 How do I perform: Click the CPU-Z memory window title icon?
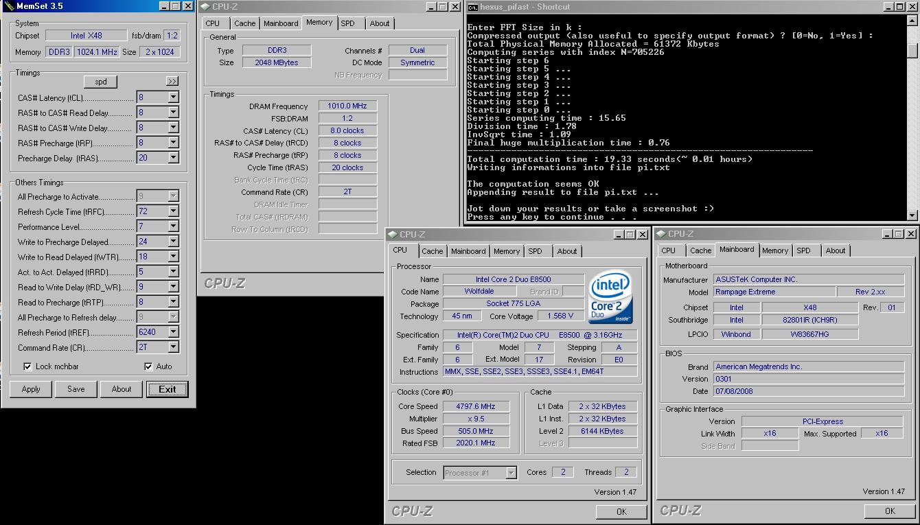pos(205,7)
